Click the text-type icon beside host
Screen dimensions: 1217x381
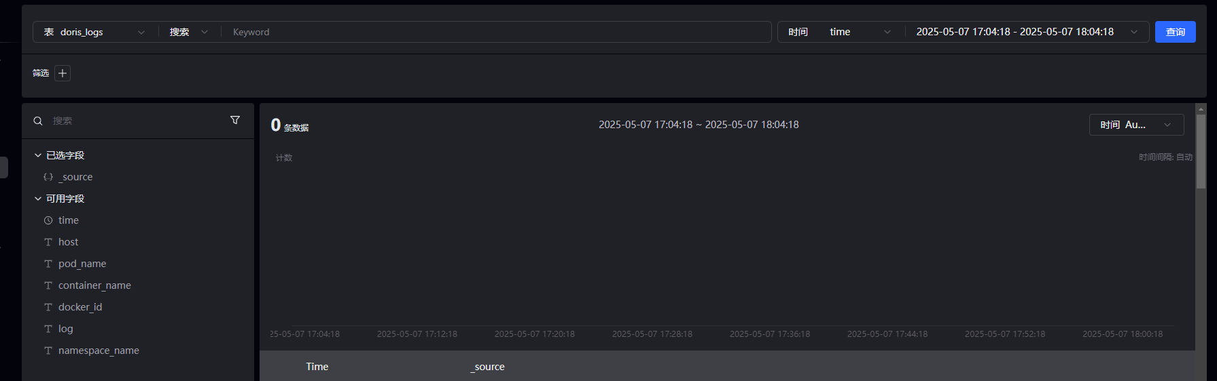click(x=48, y=242)
